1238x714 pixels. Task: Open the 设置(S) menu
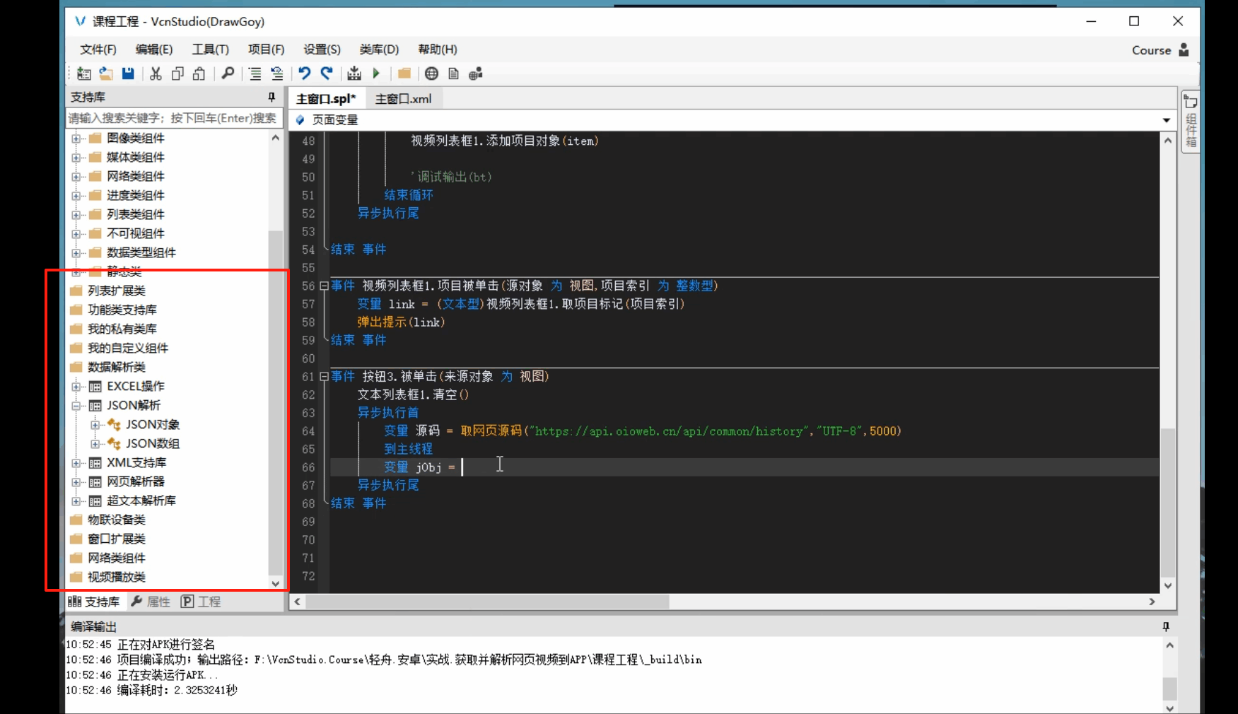(322, 49)
